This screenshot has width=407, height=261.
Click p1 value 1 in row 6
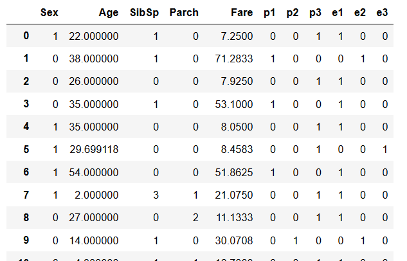273,172
